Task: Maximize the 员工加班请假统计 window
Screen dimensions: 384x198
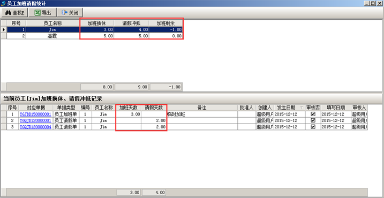Action: coord(373,3)
